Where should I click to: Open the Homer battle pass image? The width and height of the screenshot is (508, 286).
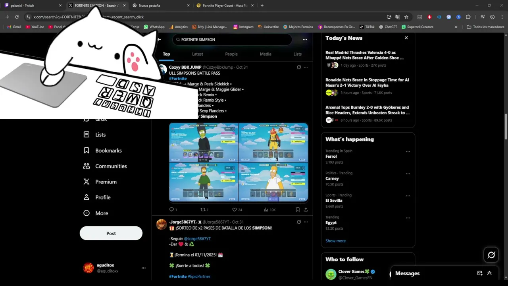point(273,182)
